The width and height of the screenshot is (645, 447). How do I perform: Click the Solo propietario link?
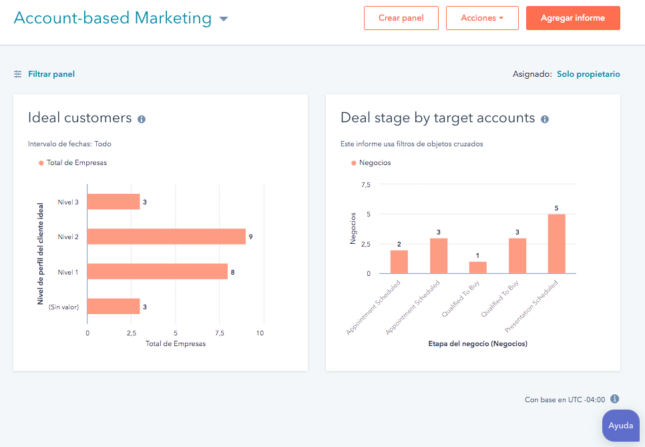(x=588, y=74)
